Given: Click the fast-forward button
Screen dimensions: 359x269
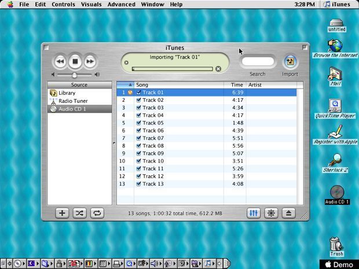Looking at the screenshot, I should click(90, 61).
